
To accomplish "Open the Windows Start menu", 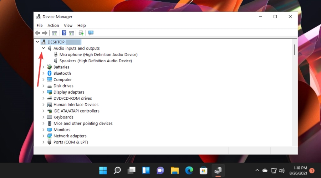I will click(x=103, y=170).
